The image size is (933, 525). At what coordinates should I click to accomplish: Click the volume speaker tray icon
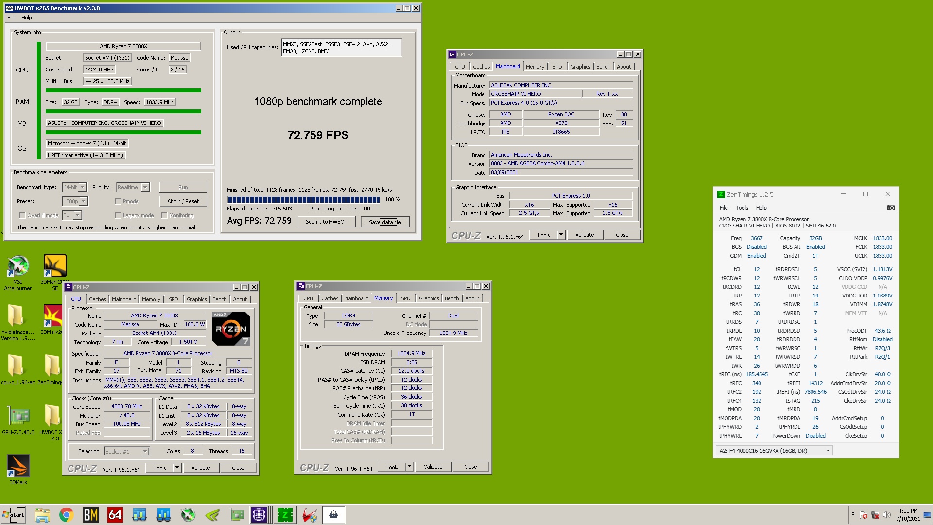pyautogui.click(x=887, y=515)
